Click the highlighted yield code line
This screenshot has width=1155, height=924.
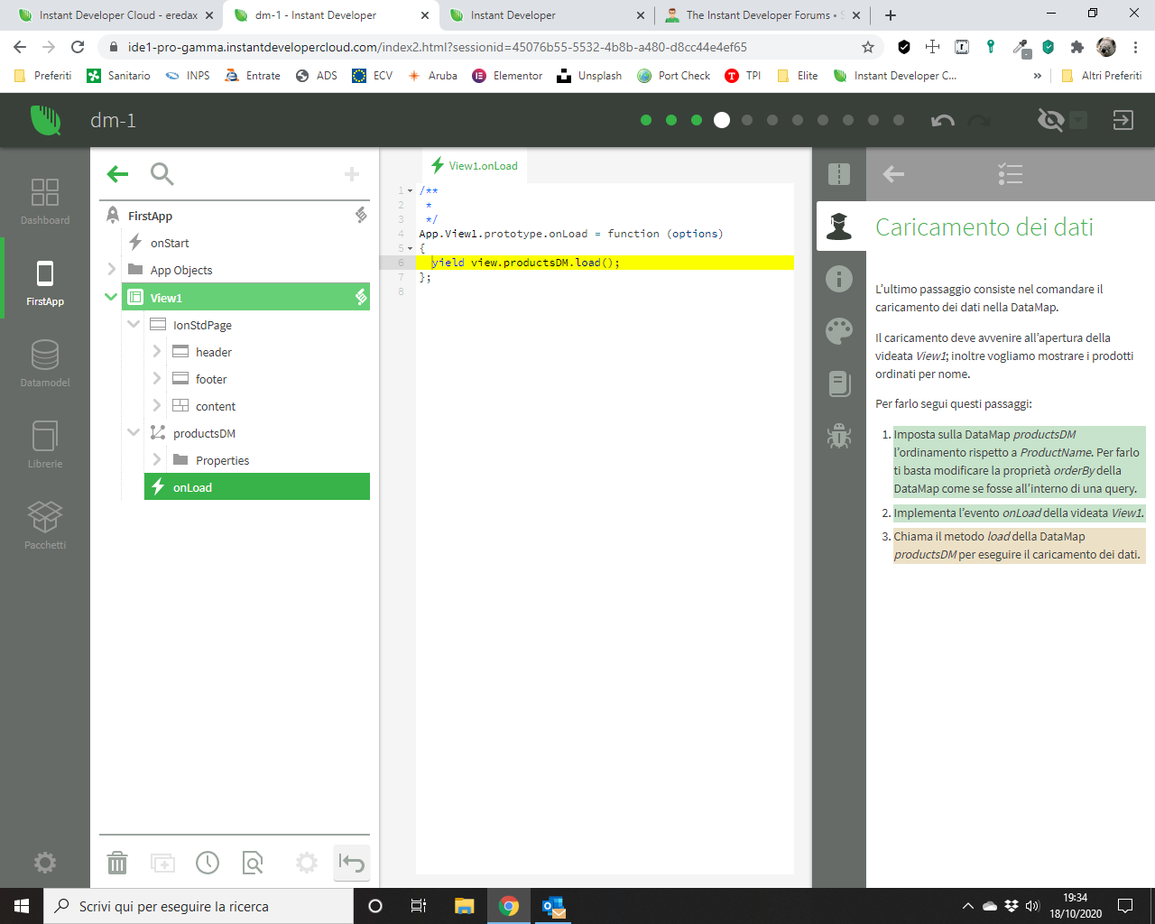pyautogui.click(x=605, y=263)
